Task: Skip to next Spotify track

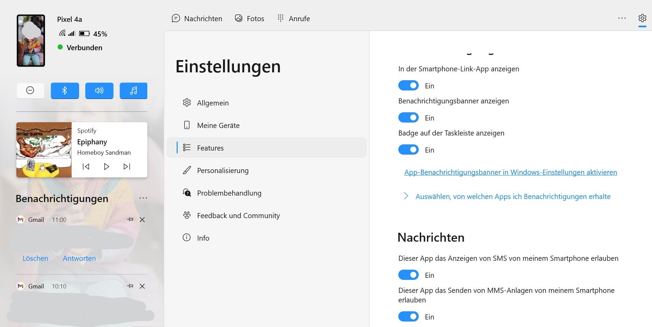Action: pos(127,167)
